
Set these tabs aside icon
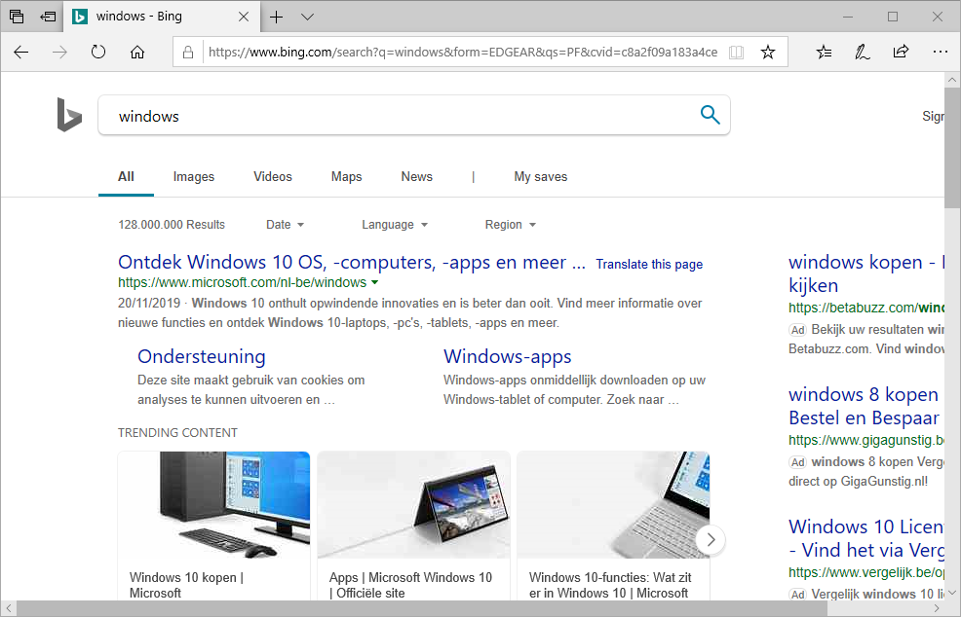point(48,17)
